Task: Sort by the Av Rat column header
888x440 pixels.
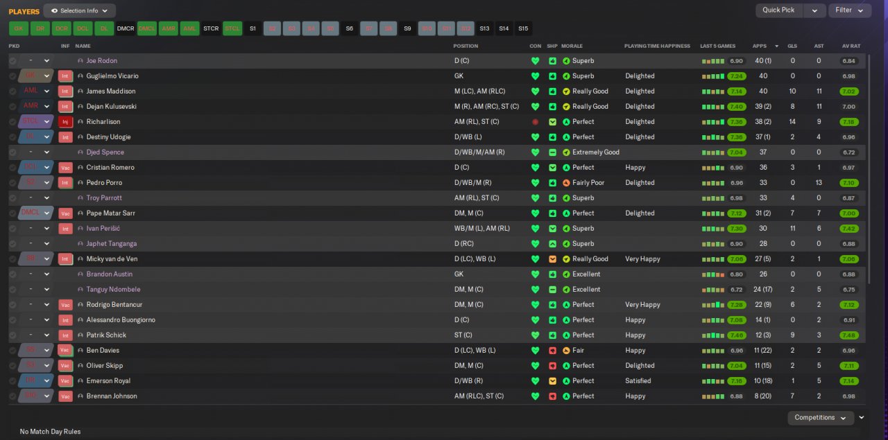Action: coord(851,46)
